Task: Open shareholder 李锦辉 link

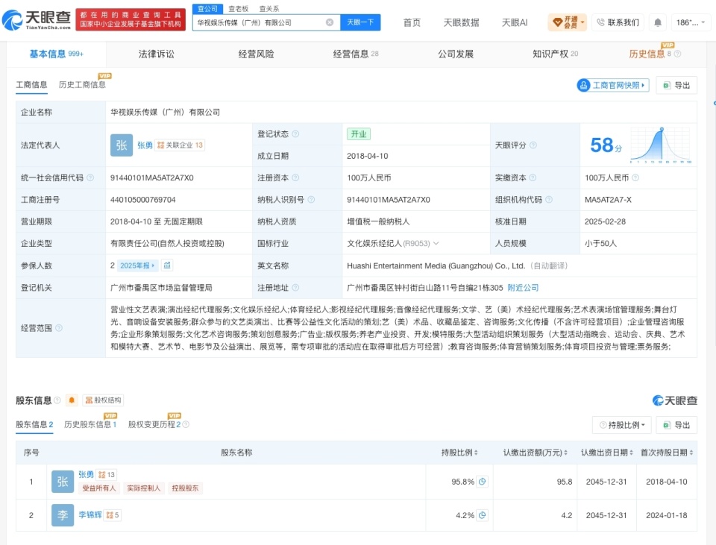Action: click(90, 515)
